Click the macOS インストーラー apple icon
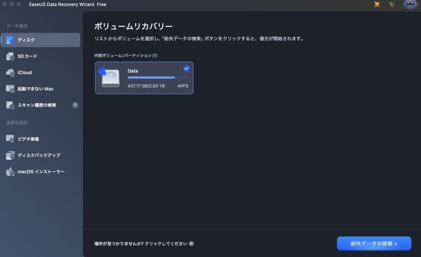This screenshot has height=257, width=421. click(x=10, y=172)
